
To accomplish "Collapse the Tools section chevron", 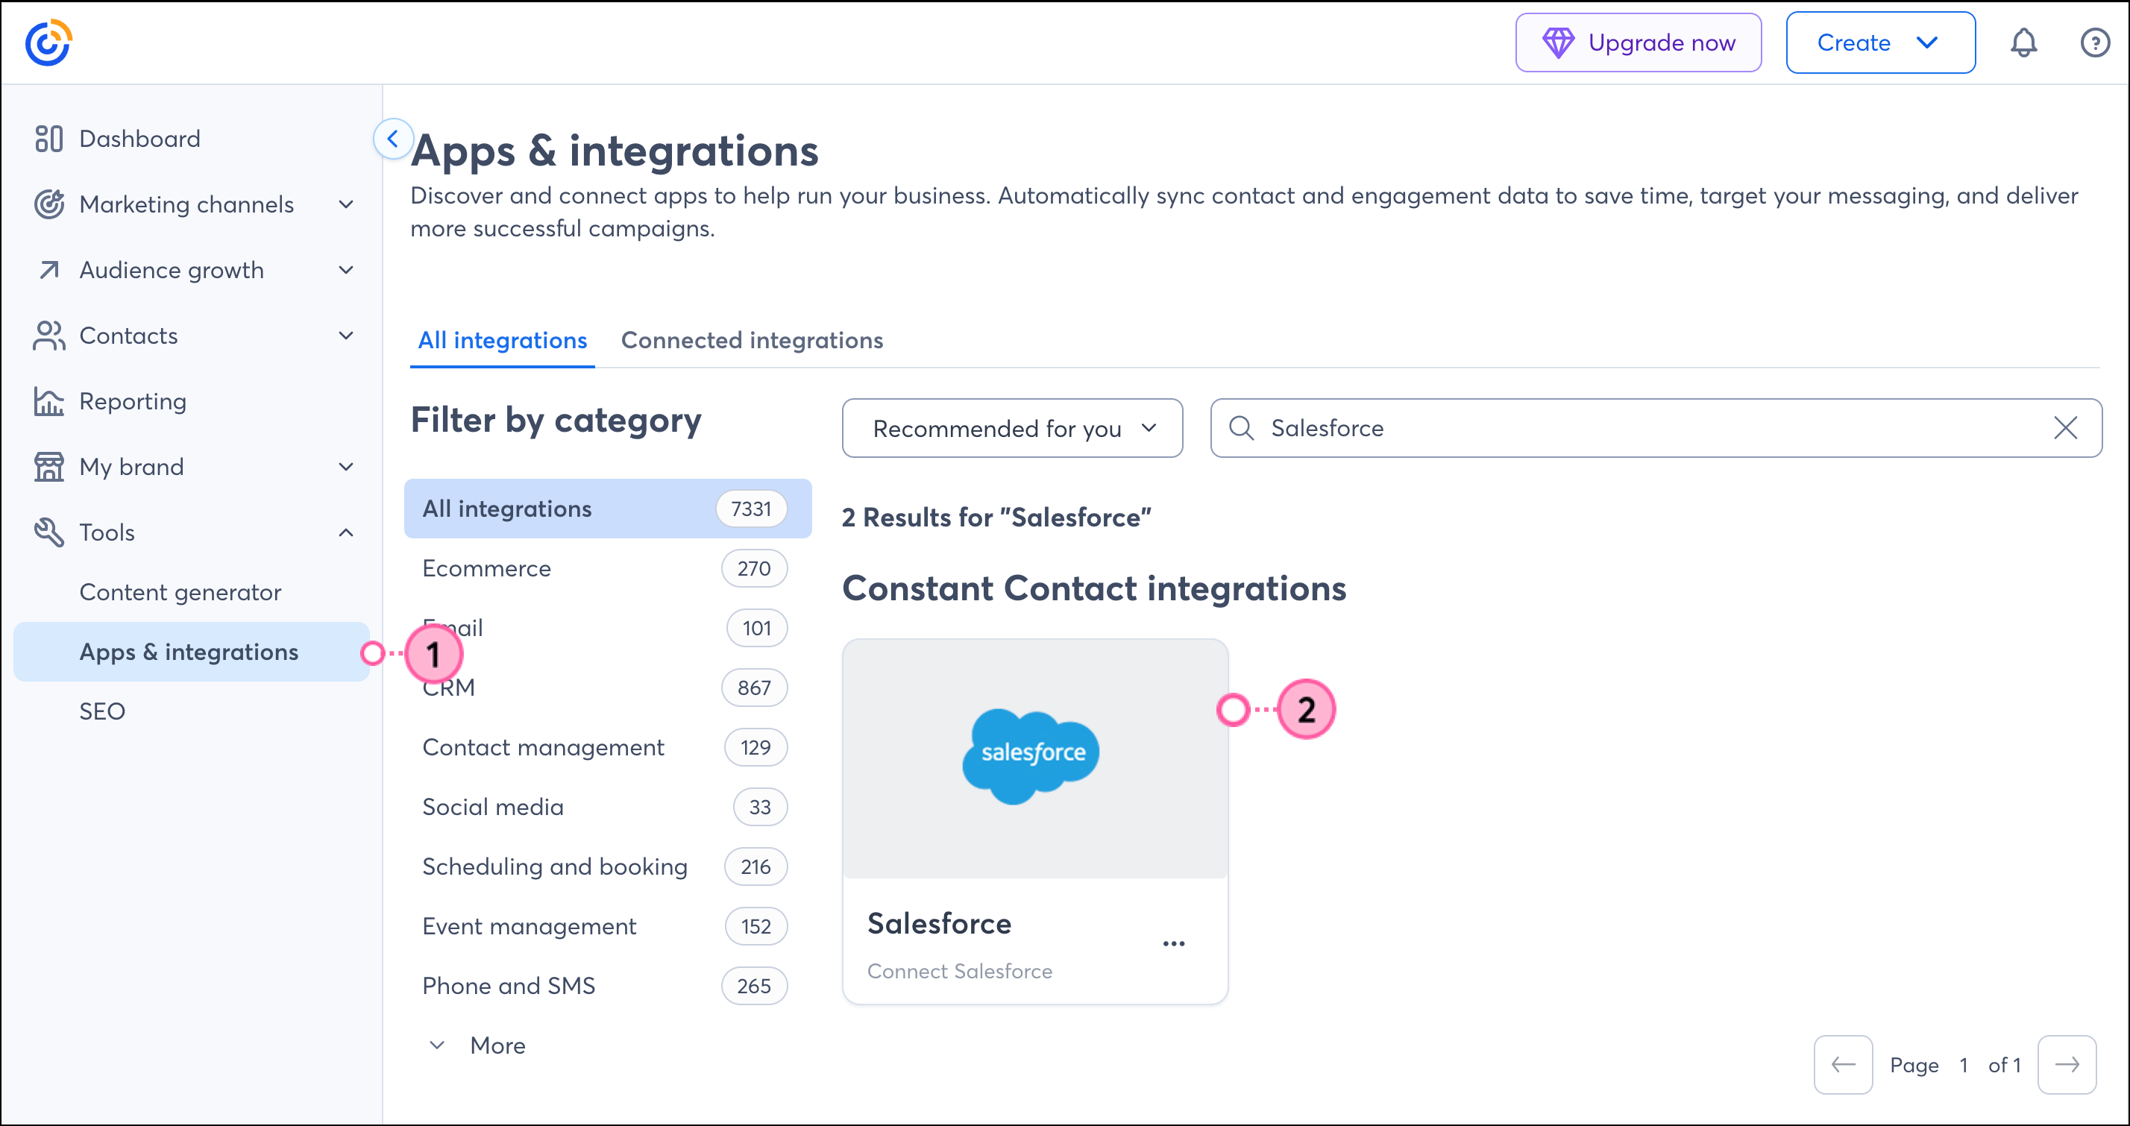I will coord(347,532).
